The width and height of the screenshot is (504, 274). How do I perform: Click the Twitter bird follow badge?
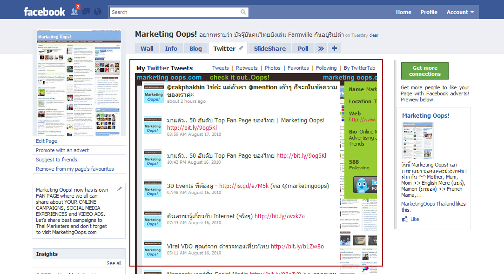point(365,185)
